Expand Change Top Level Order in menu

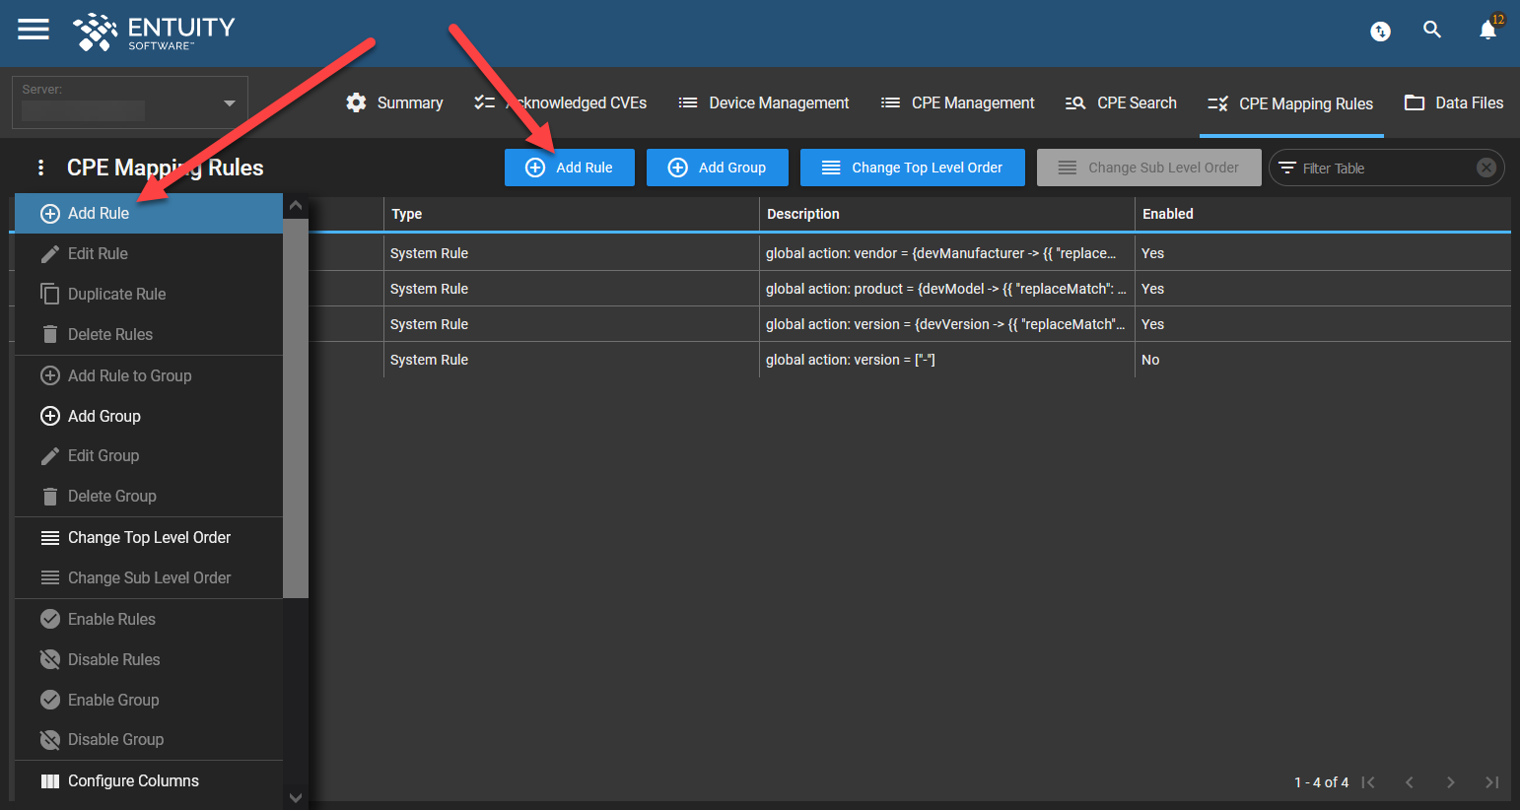(148, 537)
